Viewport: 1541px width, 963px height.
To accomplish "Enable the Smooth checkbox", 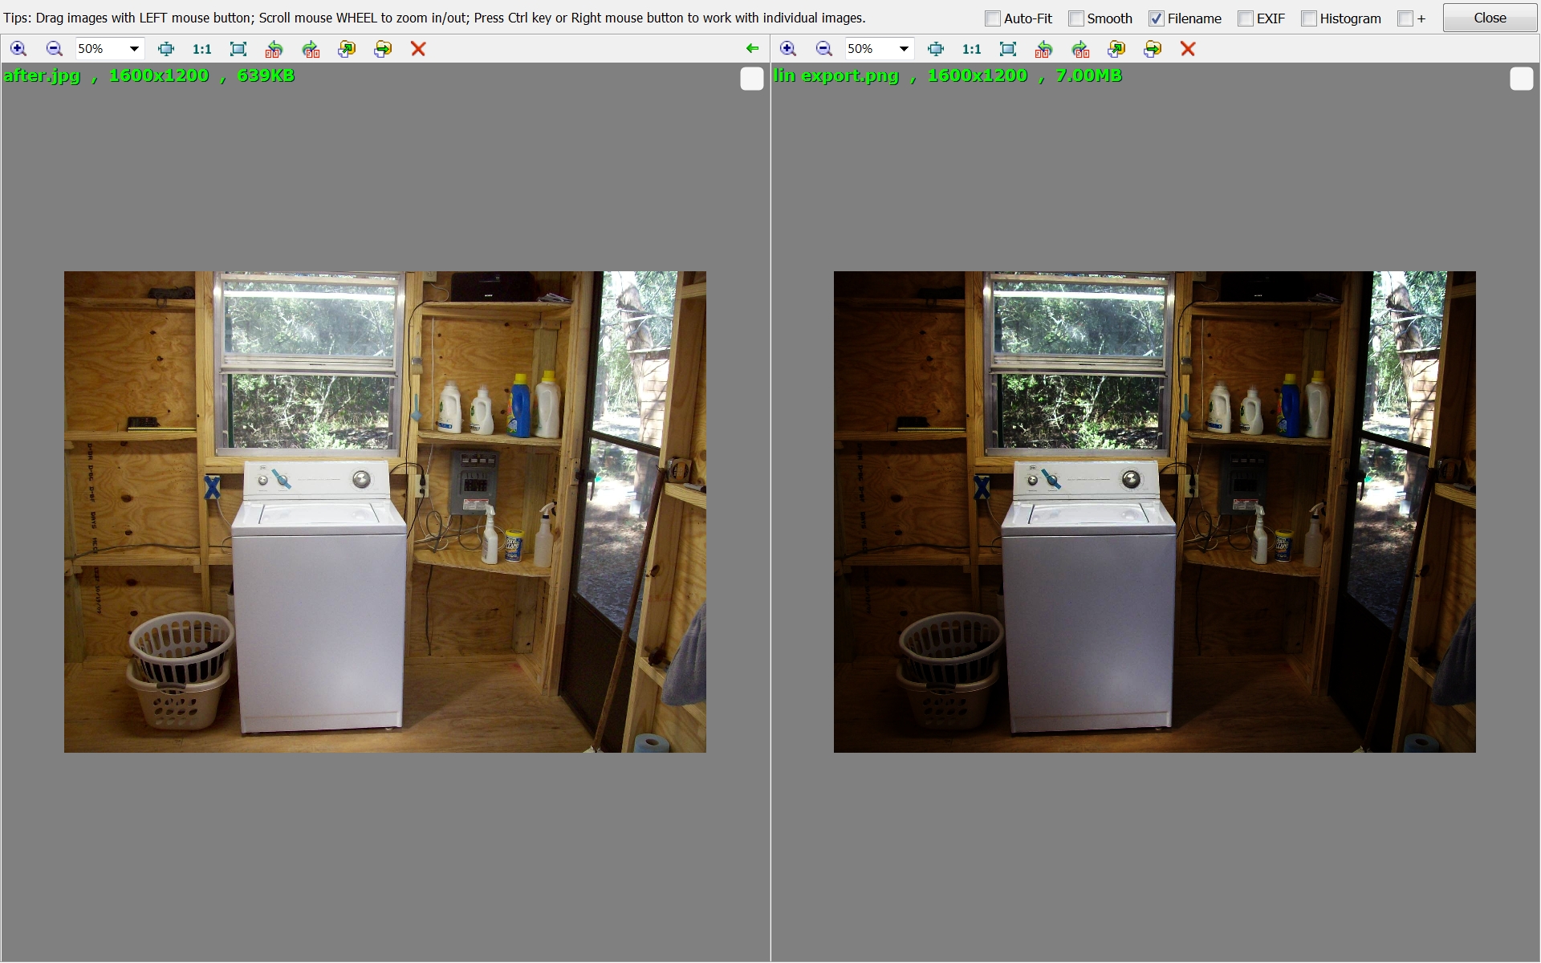I will (1076, 18).
